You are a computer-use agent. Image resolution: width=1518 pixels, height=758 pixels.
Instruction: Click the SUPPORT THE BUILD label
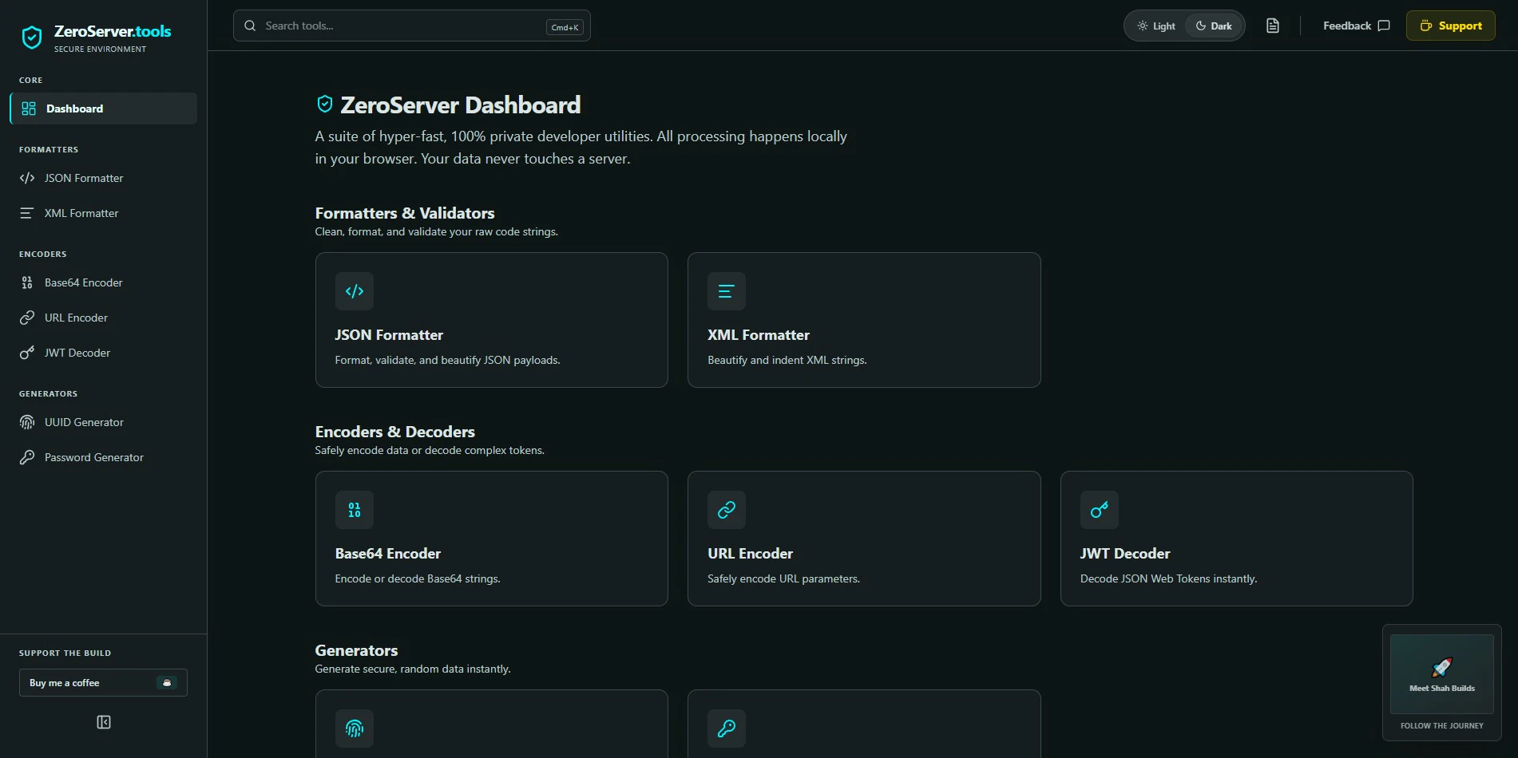pyautogui.click(x=65, y=653)
